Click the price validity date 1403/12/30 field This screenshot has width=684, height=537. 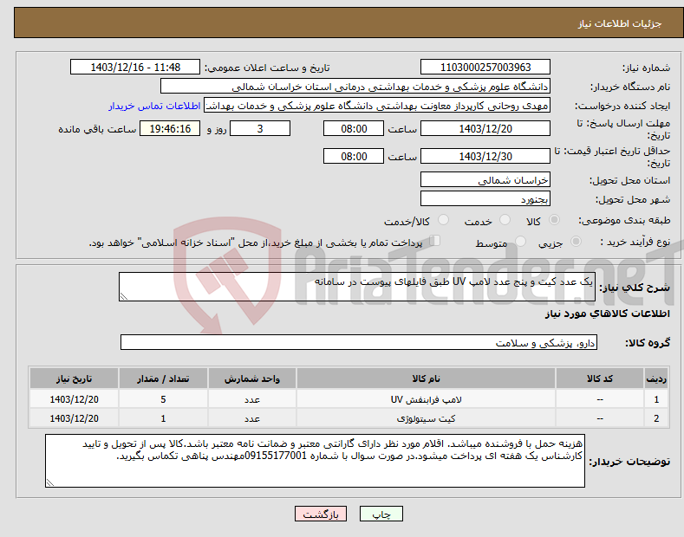[485, 156]
